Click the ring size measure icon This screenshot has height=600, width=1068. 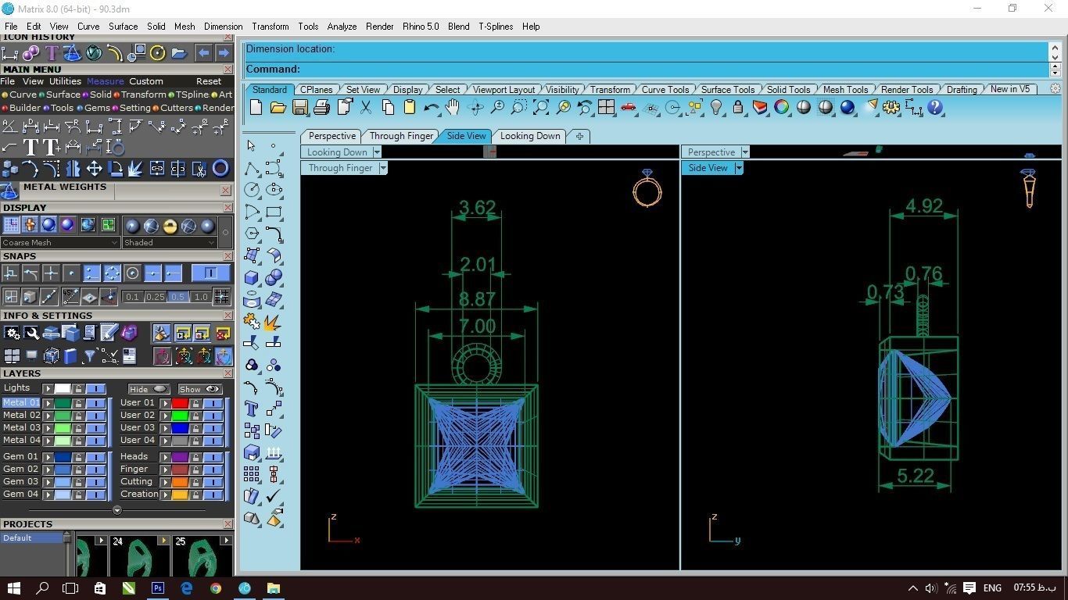[x=116, y=147]
